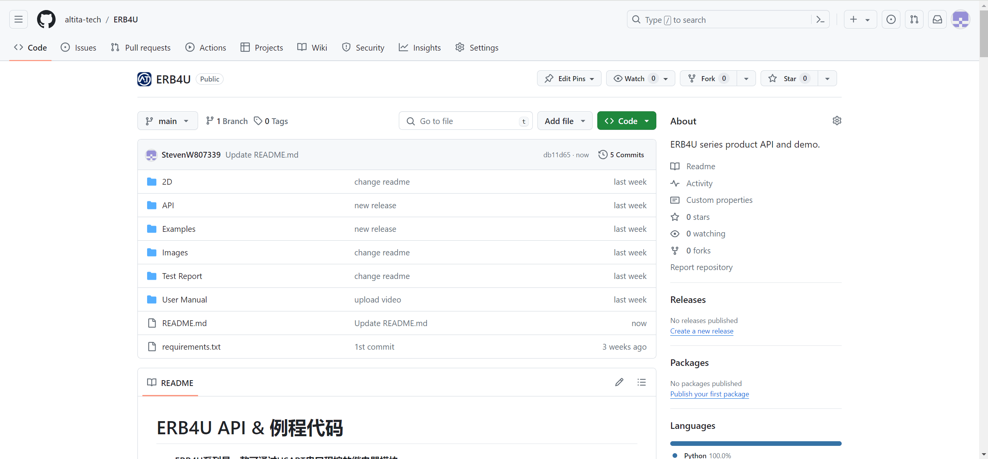This screenshot has height=459, width=988.
Task: Open the notifications inbox icon
Action: pyautogui.click(x=937, y=19)
